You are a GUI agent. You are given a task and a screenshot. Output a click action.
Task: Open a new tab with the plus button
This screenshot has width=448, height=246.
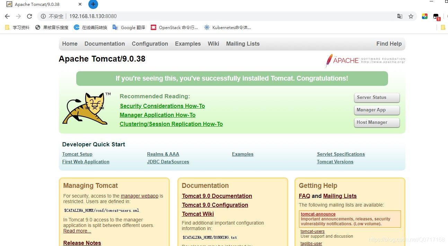click(93, 4)
